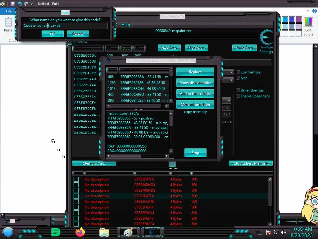Screen dimensions: 318x239
Task: Toggle the freeze checkbox for address CF8BA004D8
Action: point(76,190)
